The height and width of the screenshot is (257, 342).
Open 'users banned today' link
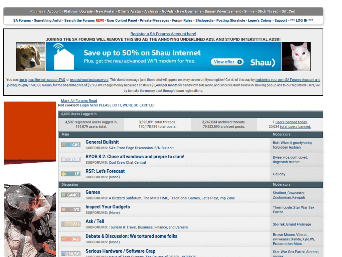click(291, 122)
